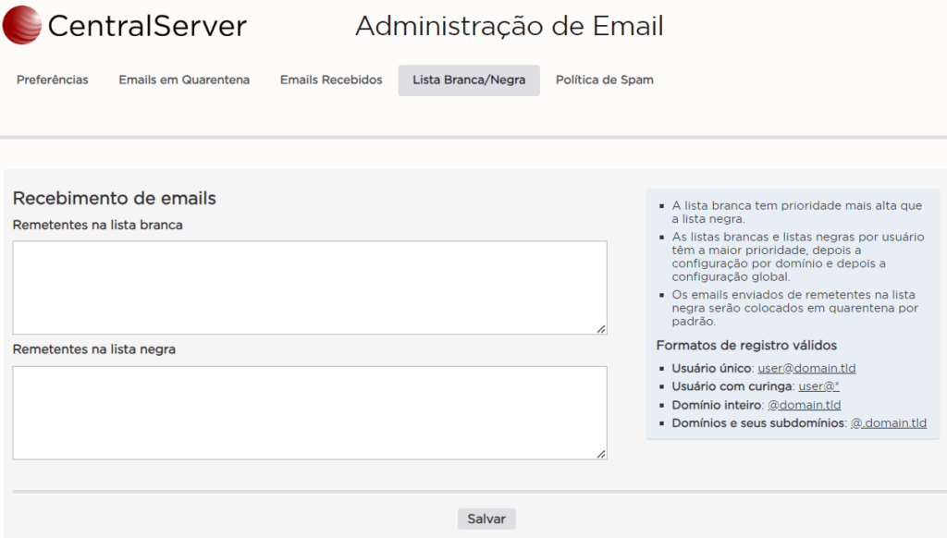Open the Política de Spam tab
947x538 pixels.
click(x=604, y=80)
